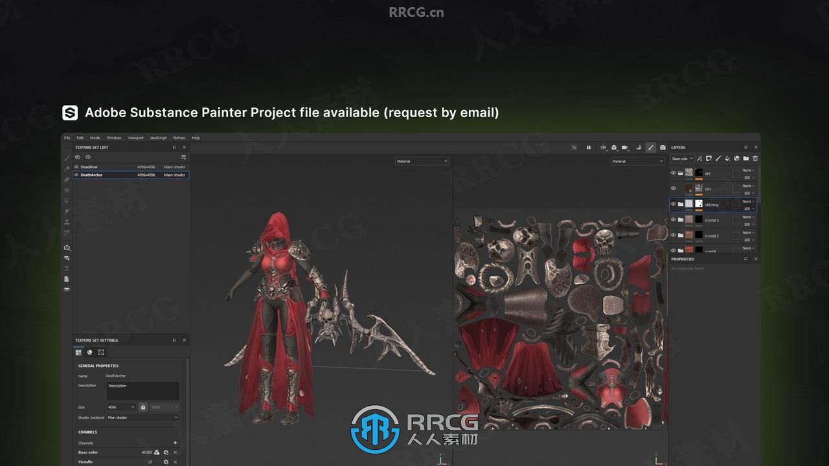Viewport: 829px width, 466px height.
Task: Solo texture set using first eye icon
Action: pyautogui.click(x=78, y=157)
